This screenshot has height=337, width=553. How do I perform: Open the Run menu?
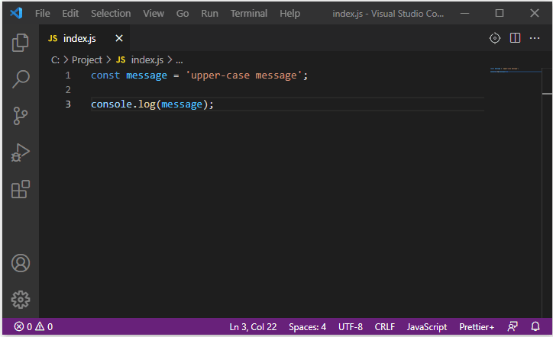[209, 14]
